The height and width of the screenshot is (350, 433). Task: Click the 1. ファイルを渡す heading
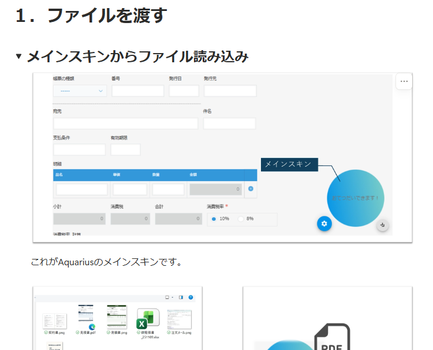point(91,16)
